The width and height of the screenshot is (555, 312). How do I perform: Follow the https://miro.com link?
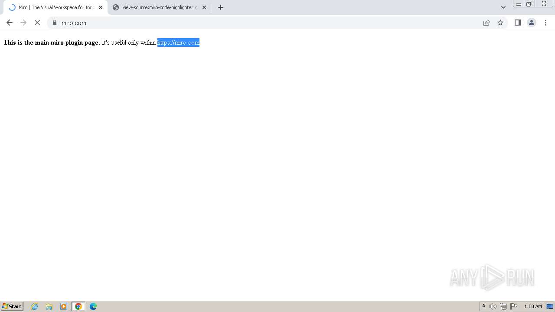[178, 42]
